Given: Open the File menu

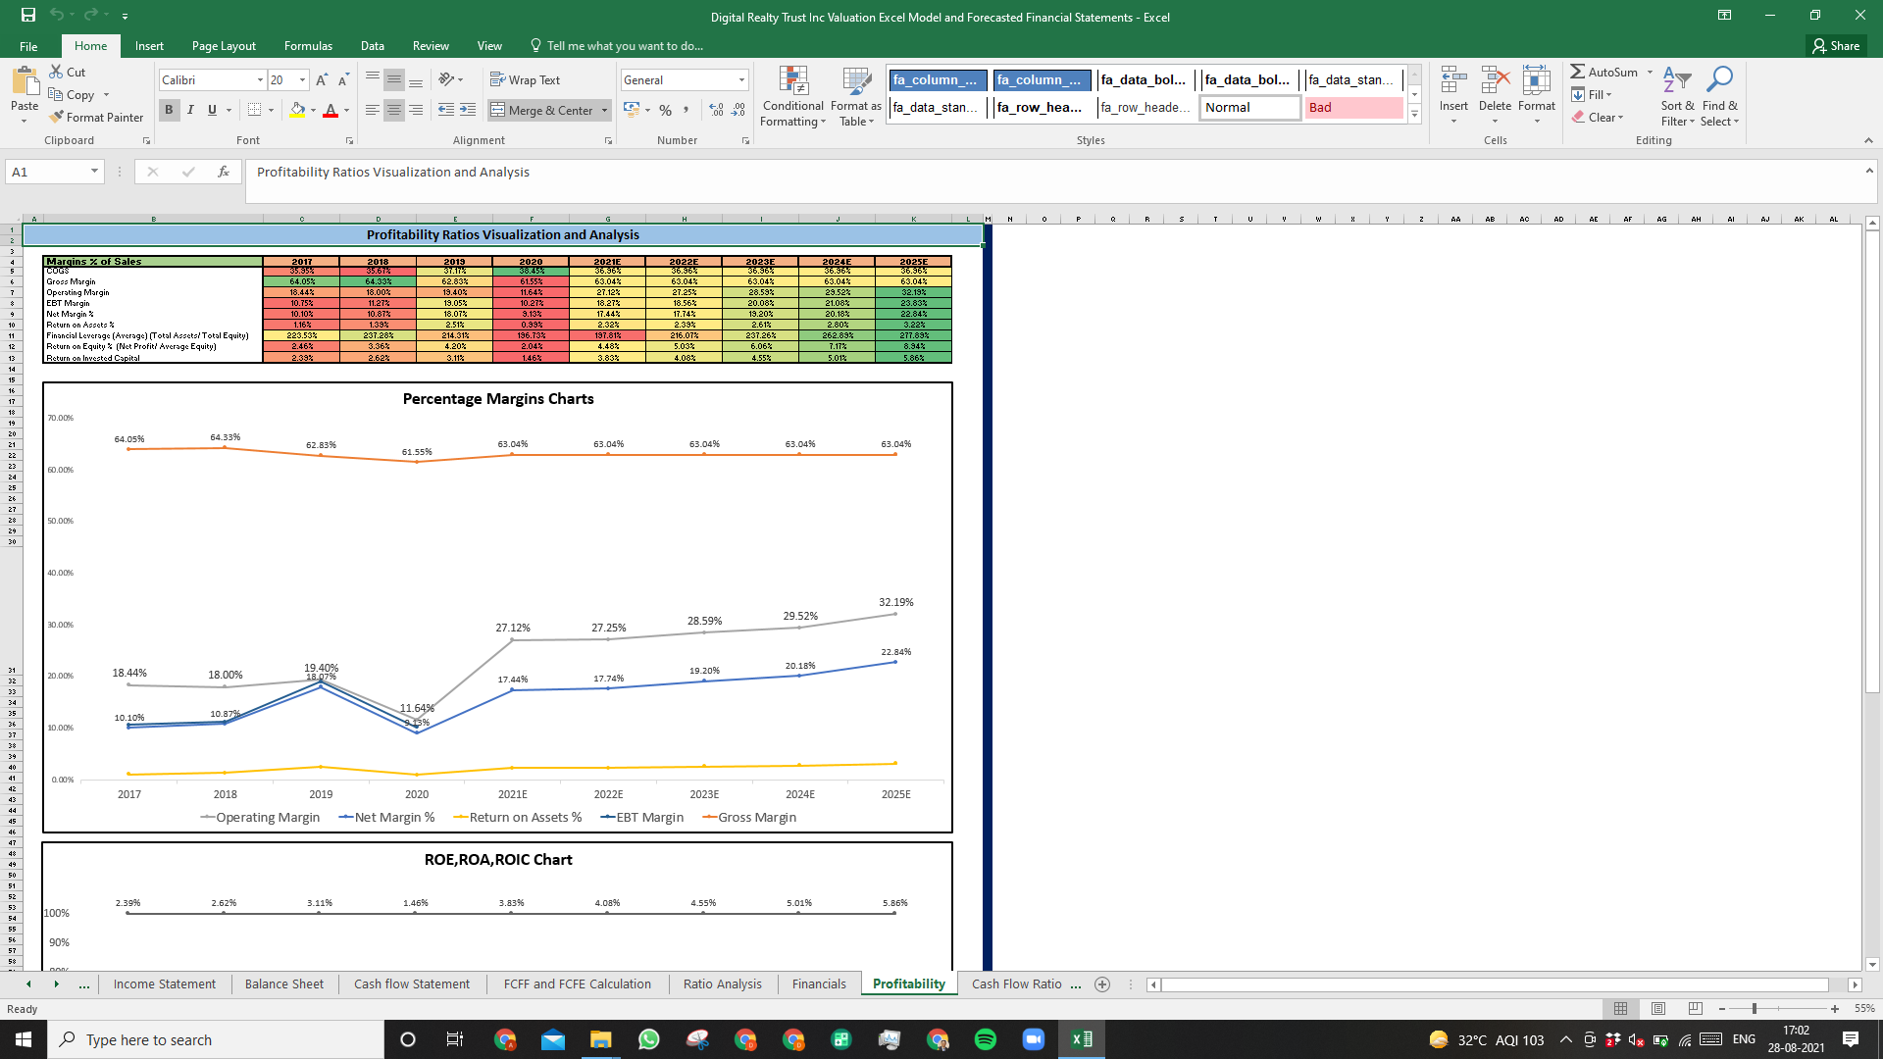Looking at the screenshot, I should pos(28,46).
